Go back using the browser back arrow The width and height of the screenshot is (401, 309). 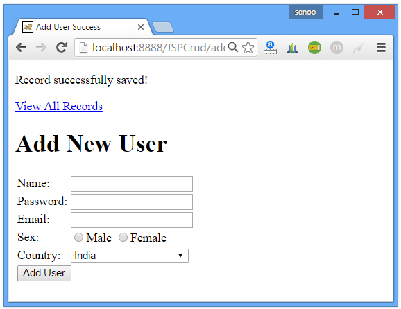click(x=21, y=48)
